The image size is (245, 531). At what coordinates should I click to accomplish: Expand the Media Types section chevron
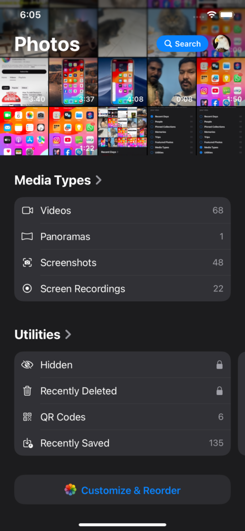point(98,180)
